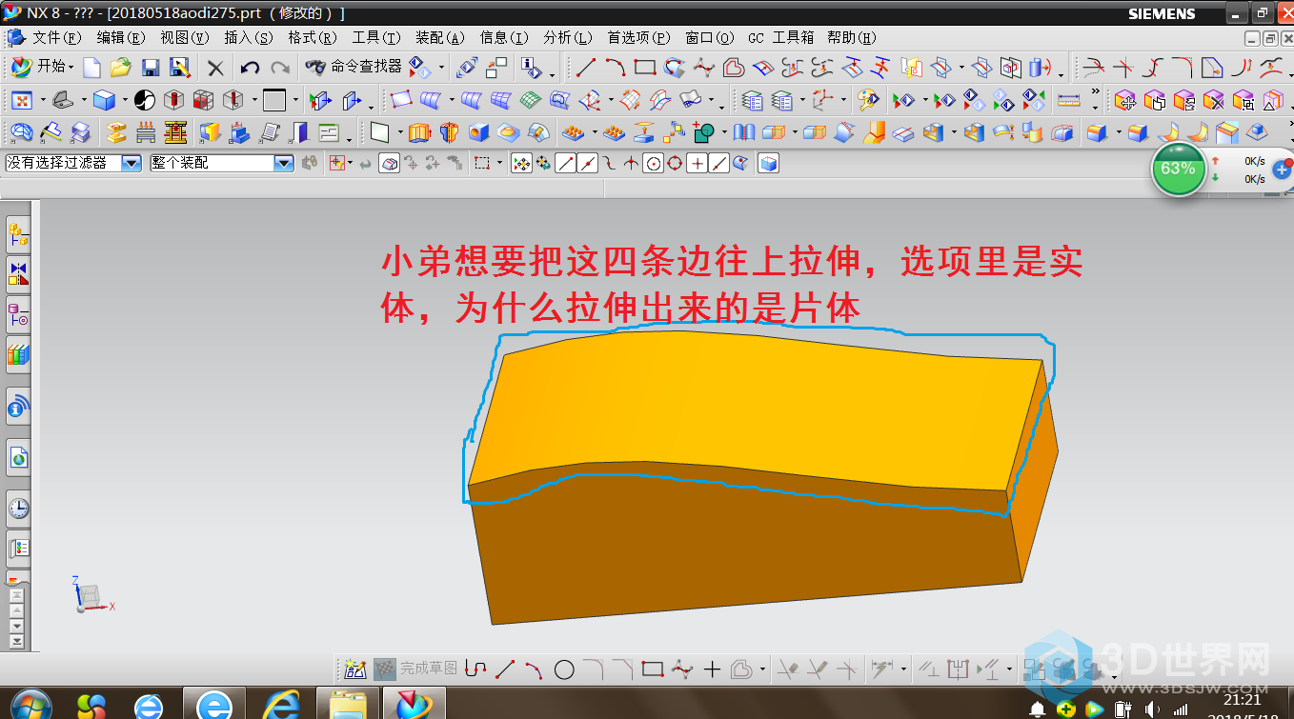Toggle the snap Quadrant Point option
1294x719 pixels.
[x=676, y=164]
